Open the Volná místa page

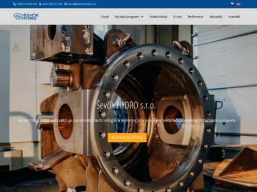158,16
